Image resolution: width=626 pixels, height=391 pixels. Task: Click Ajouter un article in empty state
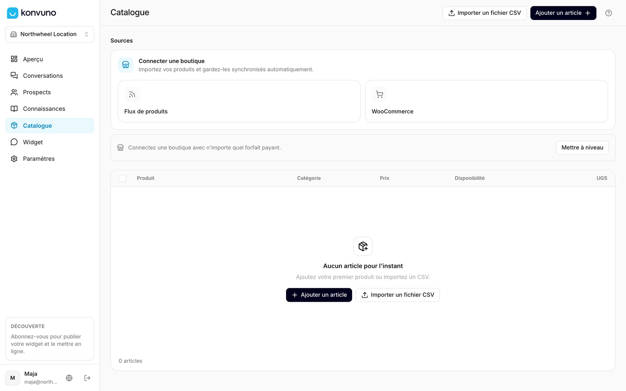[319, 295]
